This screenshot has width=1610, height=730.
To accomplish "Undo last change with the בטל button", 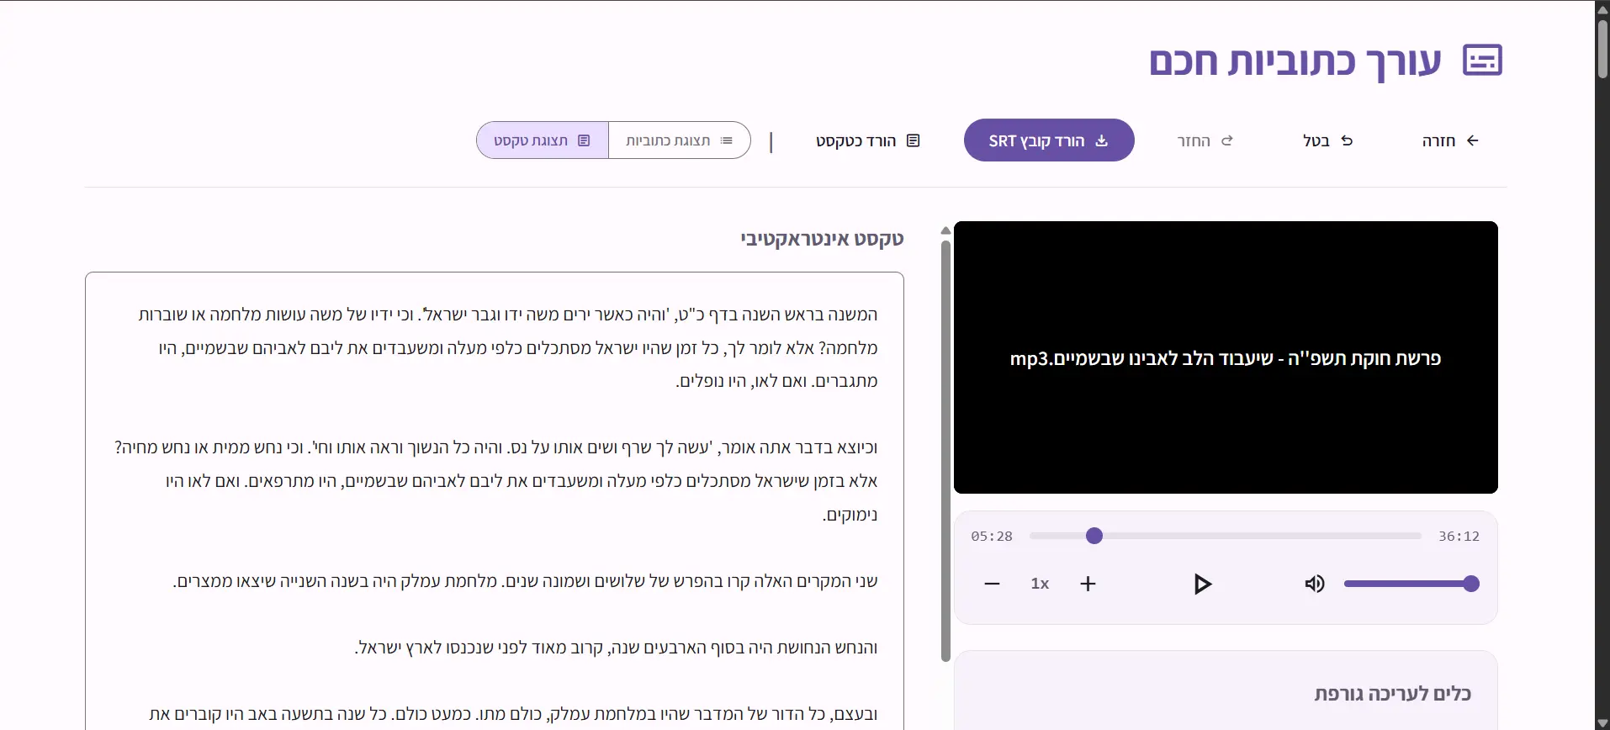I will tap(1327, 140).
